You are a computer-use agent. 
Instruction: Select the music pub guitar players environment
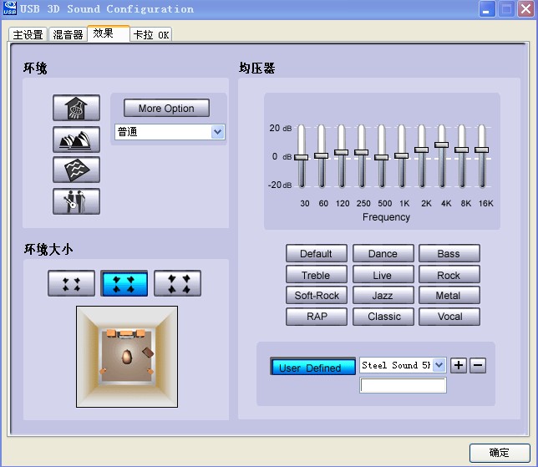pyautogui.click(x=77, y=201)
